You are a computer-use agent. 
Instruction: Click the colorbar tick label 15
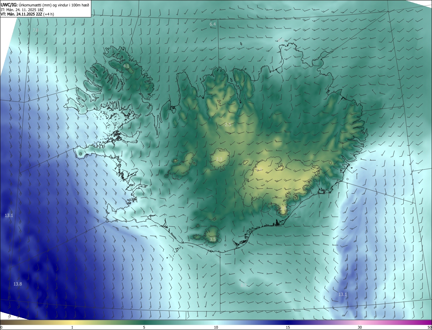(288, 327)
